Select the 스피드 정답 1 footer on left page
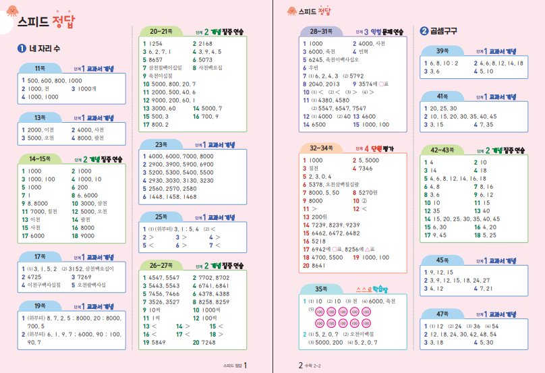Screen dimensions: 545x373 (235, 366)
